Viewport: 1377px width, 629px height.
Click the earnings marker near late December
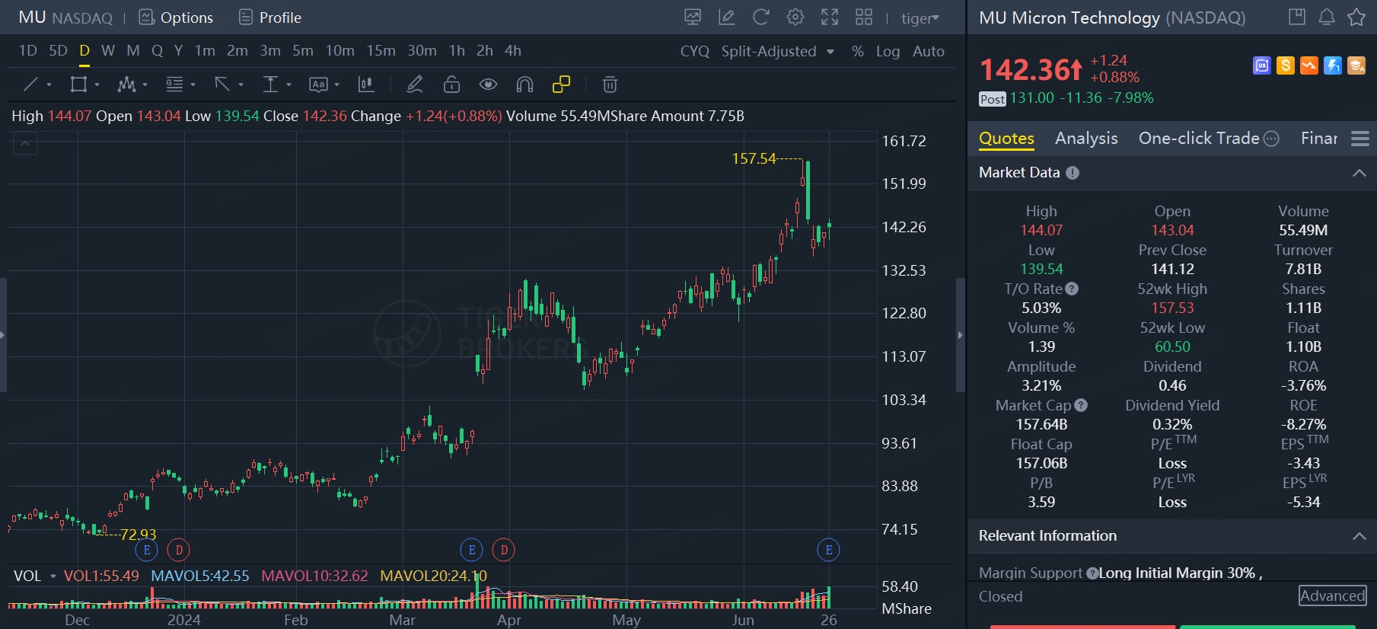tap(146, 549)
